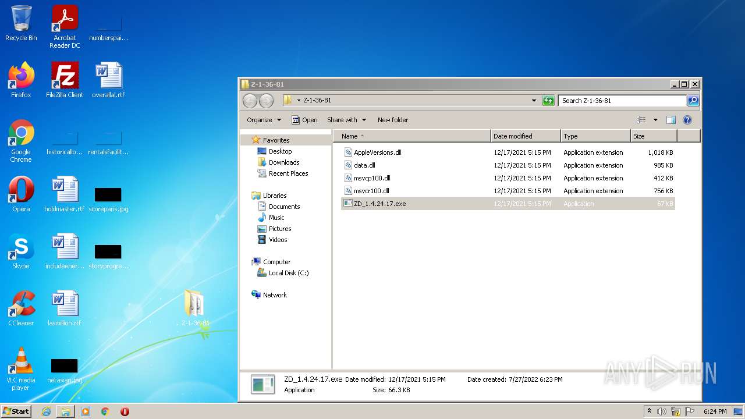Open volume control in system tray
The width and height of the screenshot is (745, 419).
click(662, 411)
